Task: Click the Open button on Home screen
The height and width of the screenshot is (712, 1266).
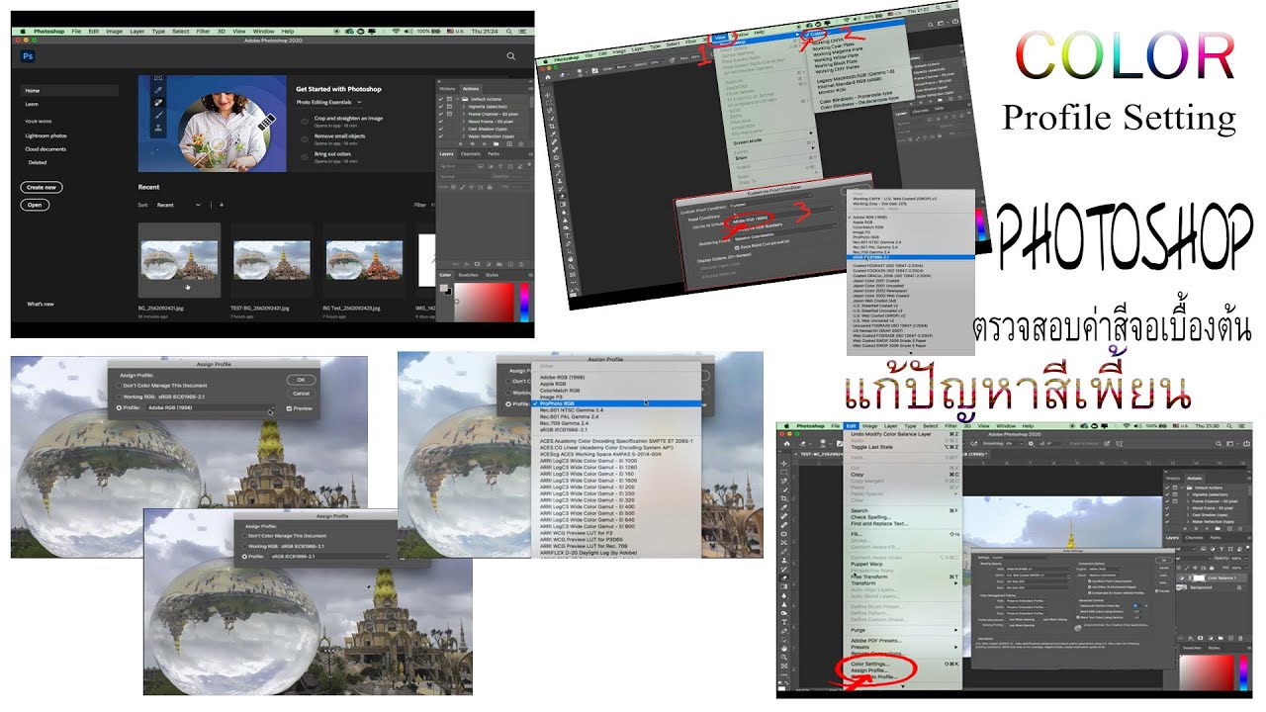Action: click(35, 205)
